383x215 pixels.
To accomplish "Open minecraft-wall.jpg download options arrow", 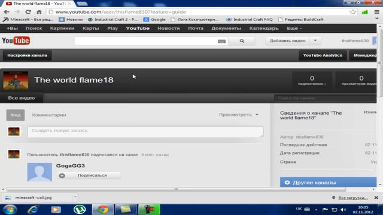I will pos(75,197).
